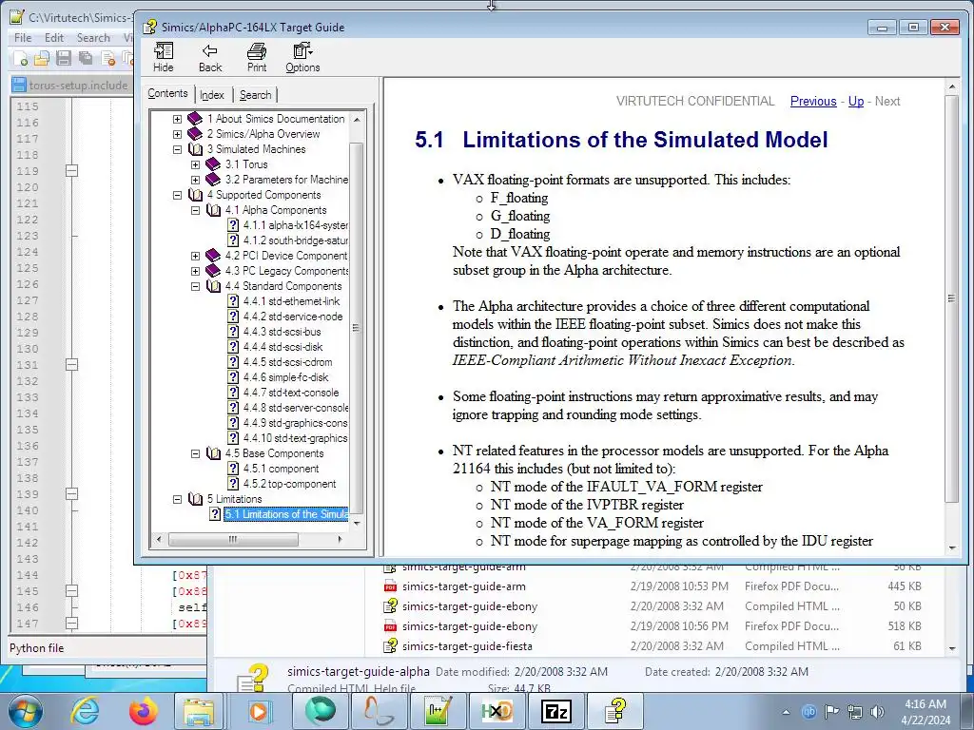Open the HxD hex editor taskbar icon

click(x=497, y=711)
